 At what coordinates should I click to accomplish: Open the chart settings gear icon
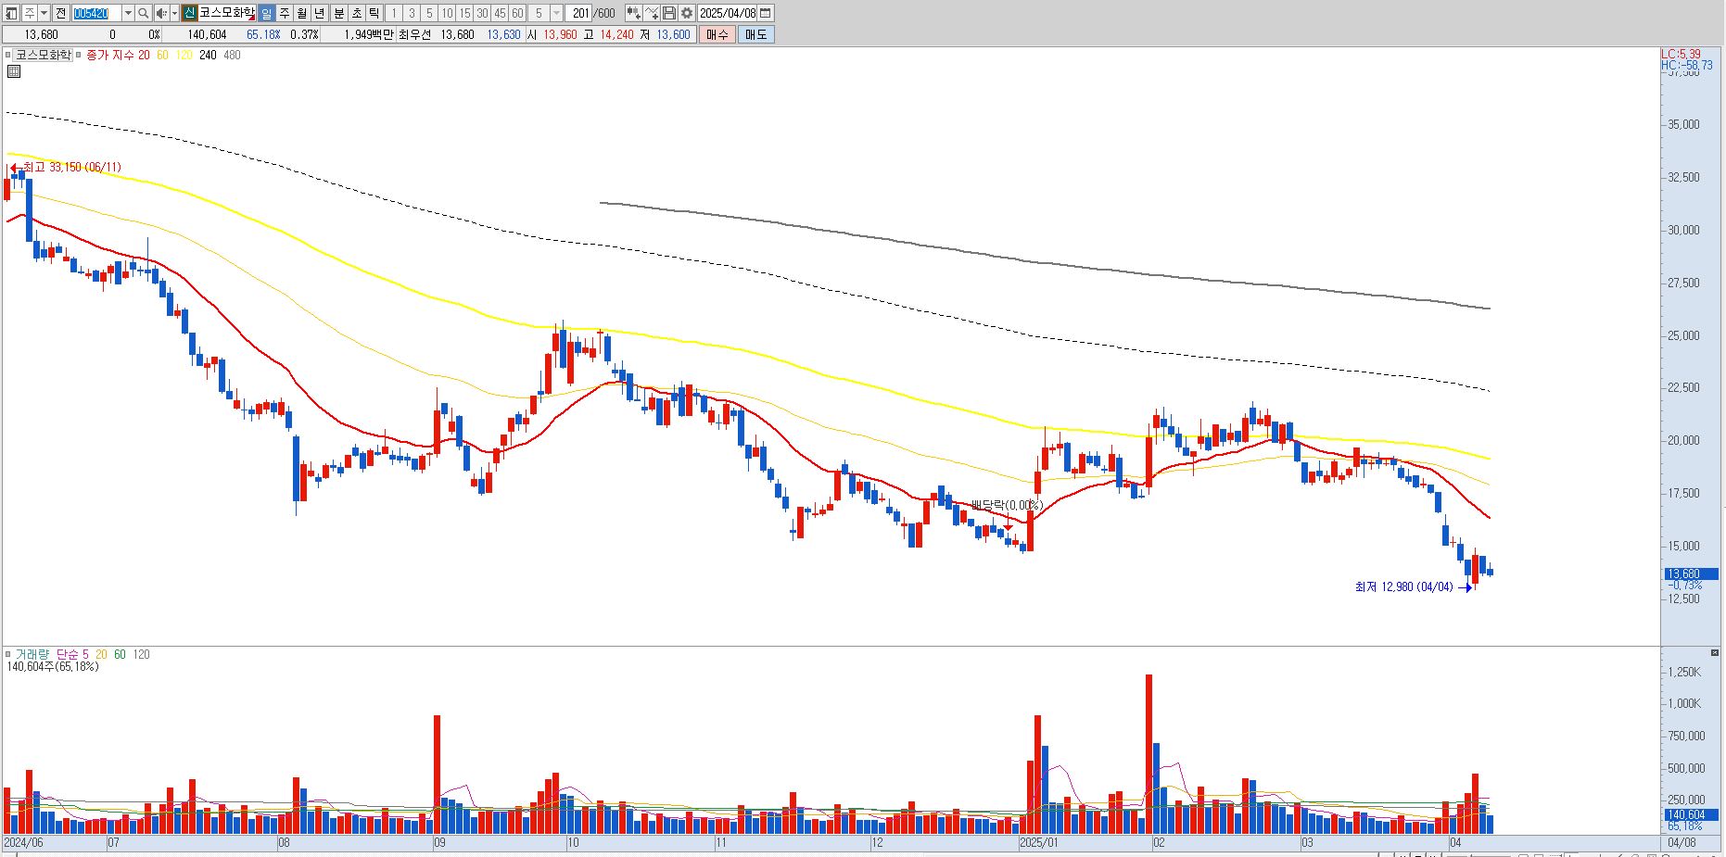687,13
